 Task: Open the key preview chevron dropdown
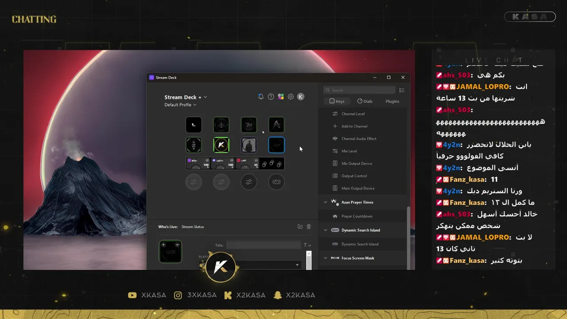[x=177, y=245]
